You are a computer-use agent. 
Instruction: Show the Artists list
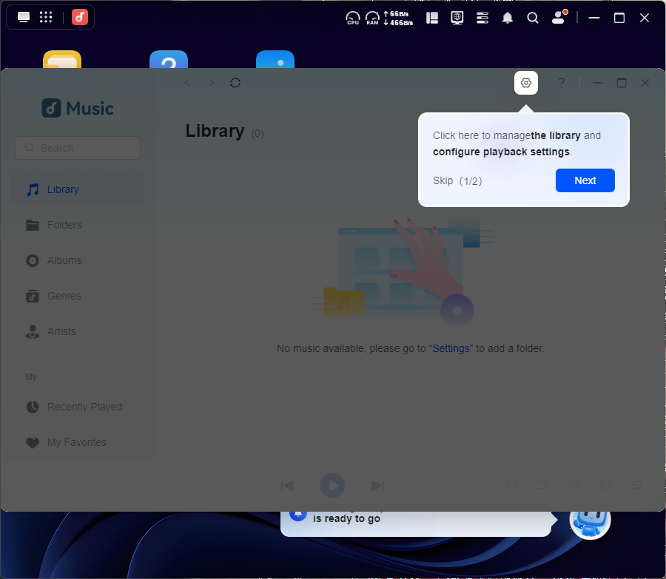[x=61, y=331]
